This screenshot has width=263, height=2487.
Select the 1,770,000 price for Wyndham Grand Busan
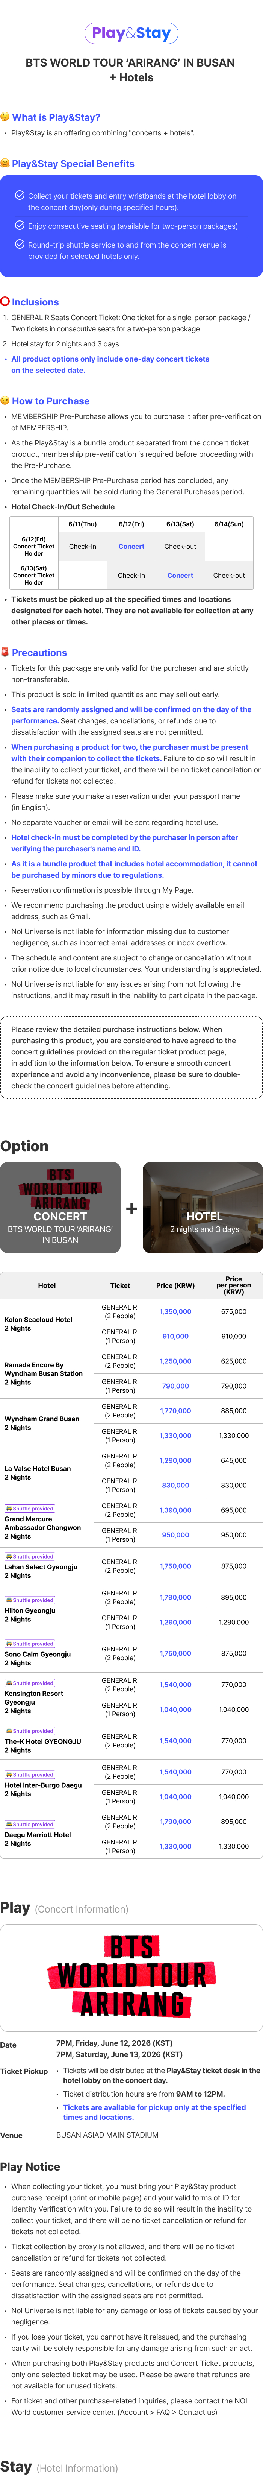coord(175,1410)
